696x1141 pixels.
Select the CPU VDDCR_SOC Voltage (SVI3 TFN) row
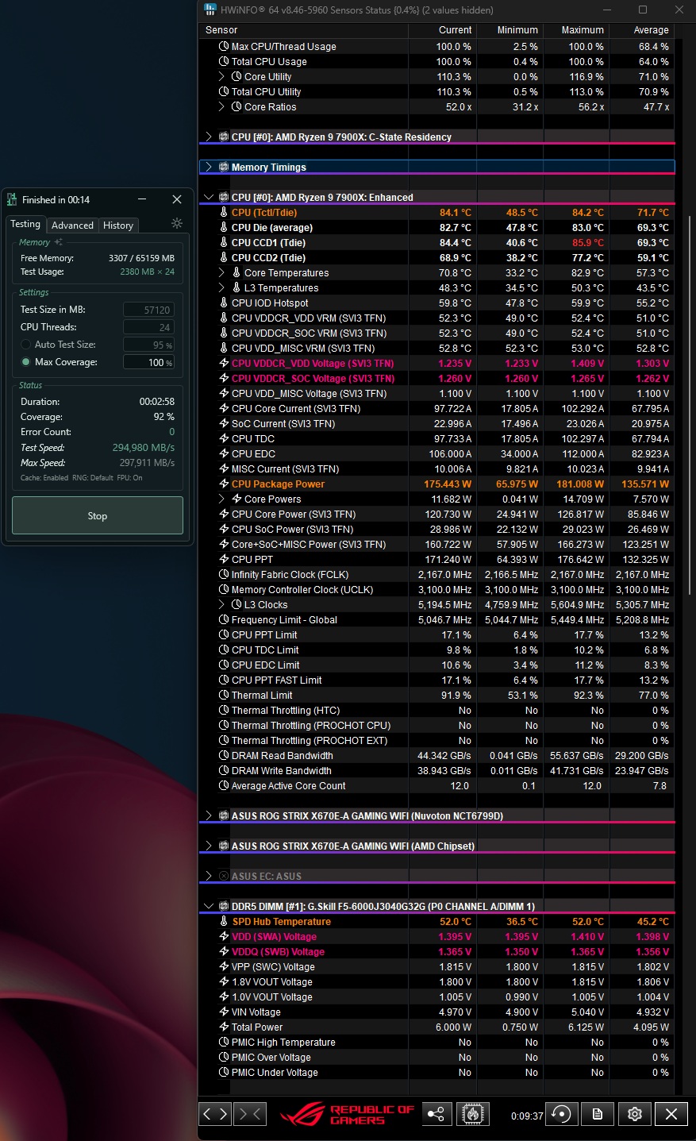(x=436, y=379)
